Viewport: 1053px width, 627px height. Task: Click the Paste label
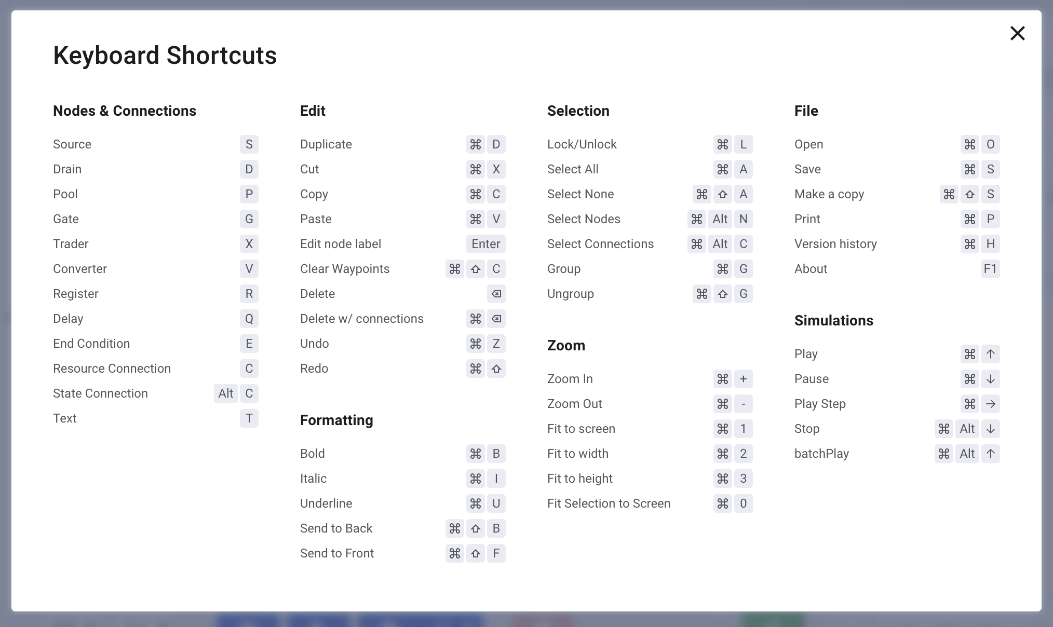pos(316,219)
